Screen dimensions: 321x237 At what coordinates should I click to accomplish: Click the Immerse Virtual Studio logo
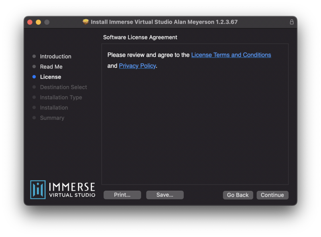pyautogui.click(x=63, y=190)
